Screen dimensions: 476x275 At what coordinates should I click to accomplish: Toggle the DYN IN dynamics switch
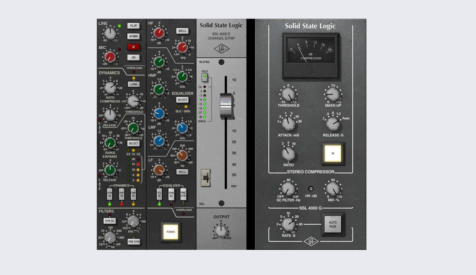(110, 194)
